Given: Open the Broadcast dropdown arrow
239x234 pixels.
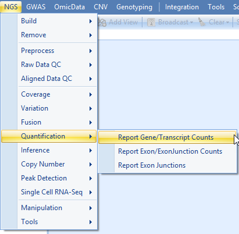Looking at the screenshot, I should [191, 22].
